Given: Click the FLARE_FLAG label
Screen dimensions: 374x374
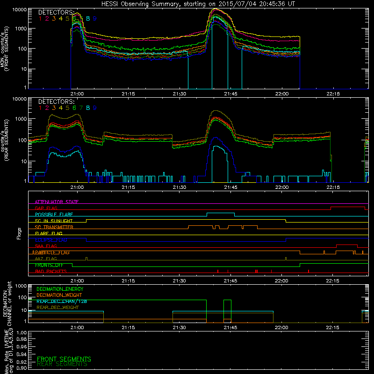Looking at the screenshot, I should (x=49, y=233).
